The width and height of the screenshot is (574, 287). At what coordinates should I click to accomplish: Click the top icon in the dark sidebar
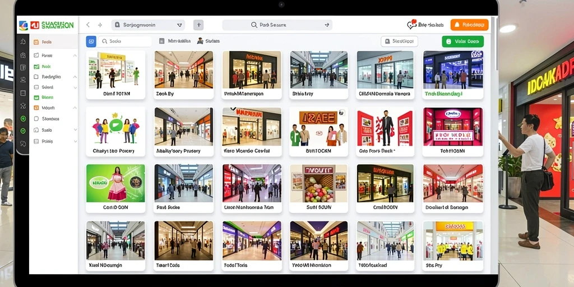[23, 41]
